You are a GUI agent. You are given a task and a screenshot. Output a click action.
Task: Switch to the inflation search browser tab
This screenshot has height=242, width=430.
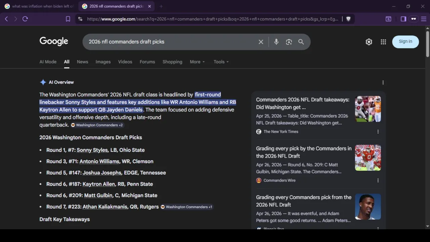39,6
